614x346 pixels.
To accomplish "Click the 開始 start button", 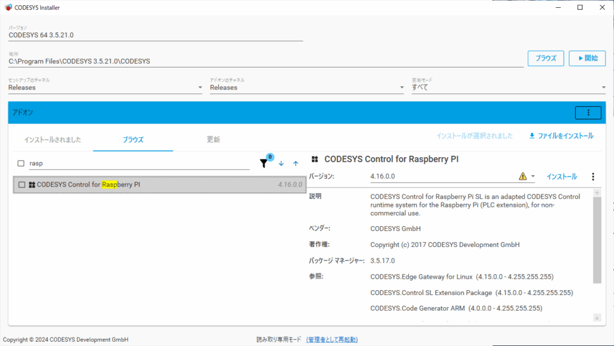I will pos(588,58).
